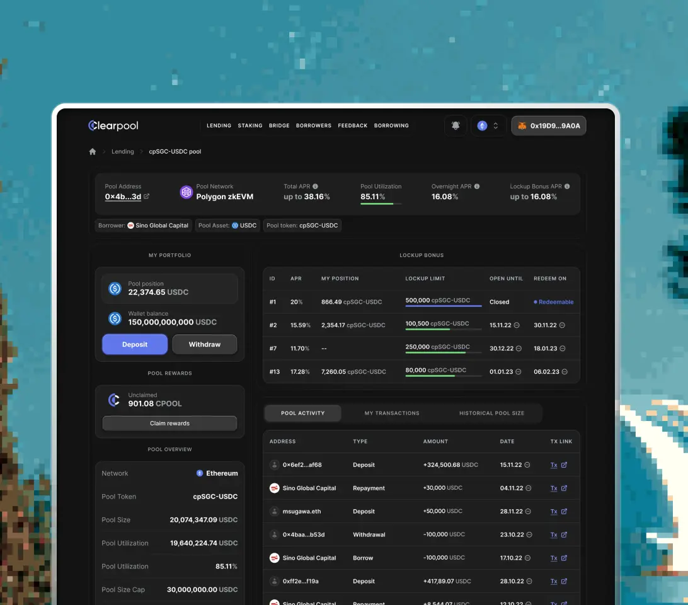Viewport: 688px width, 605px height.
Task: Click the Withdraw button
Action: (x=205, y=344)
